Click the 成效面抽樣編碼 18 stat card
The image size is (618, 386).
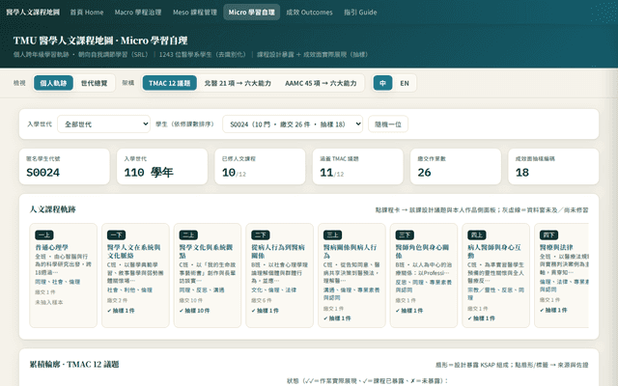click(553, 167)
